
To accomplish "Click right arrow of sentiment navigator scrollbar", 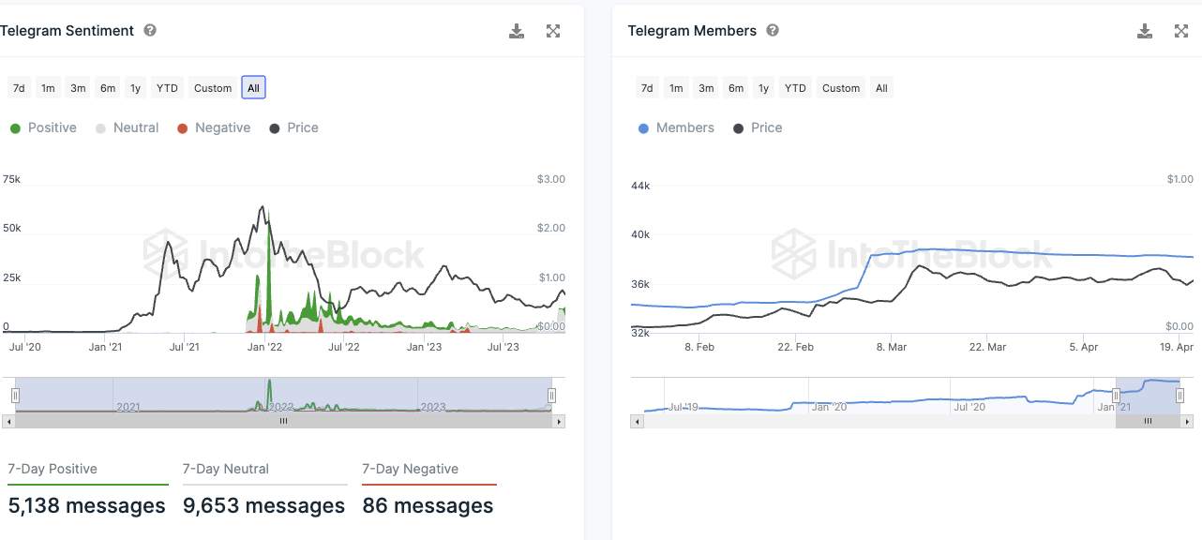I will click(x=560, y=422).
